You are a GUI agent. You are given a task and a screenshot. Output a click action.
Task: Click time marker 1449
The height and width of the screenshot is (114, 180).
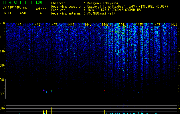[x=157, y=25]
